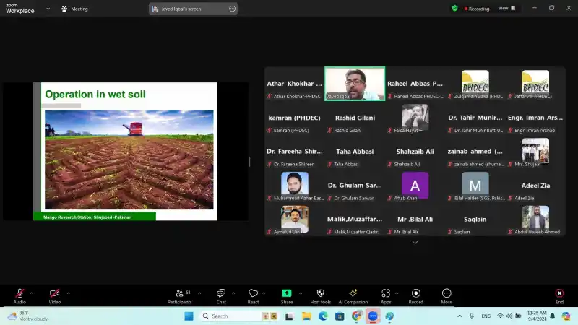Select Javed Iqbal's video thumbnail
Image resolution: width=578 pixels, height=325 pixels.
tap(354, 84)
